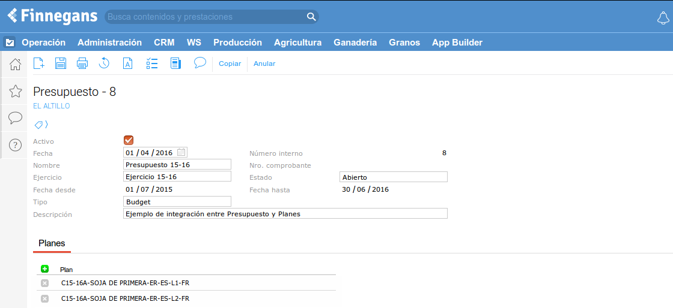Click the Ejercicio field 'Ejercicio 15-16'

tap(177, 176)
